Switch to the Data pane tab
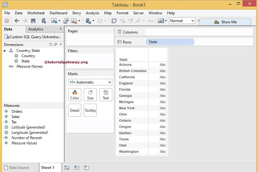The image size is (258, 172). 14,29
